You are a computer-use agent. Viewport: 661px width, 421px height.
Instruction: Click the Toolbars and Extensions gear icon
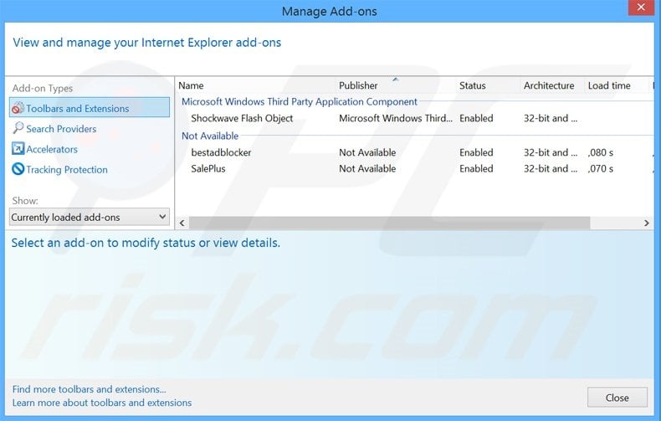pyautogui.click(x=18, y=108)
